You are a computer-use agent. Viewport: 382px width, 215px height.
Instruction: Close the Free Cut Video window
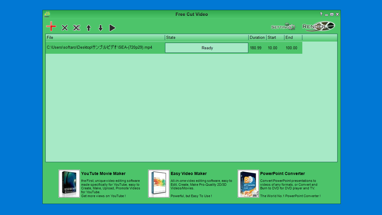point(337,14)
